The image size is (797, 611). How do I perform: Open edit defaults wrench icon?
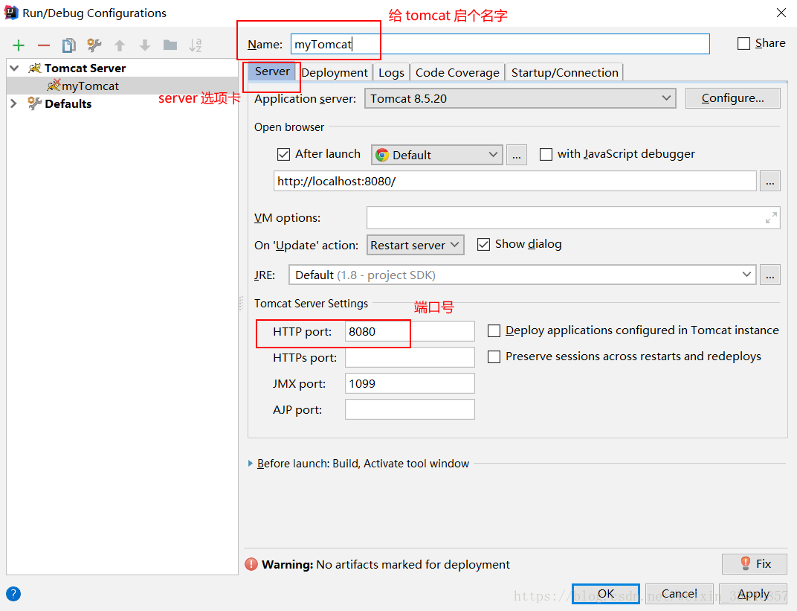coord(94,45)
